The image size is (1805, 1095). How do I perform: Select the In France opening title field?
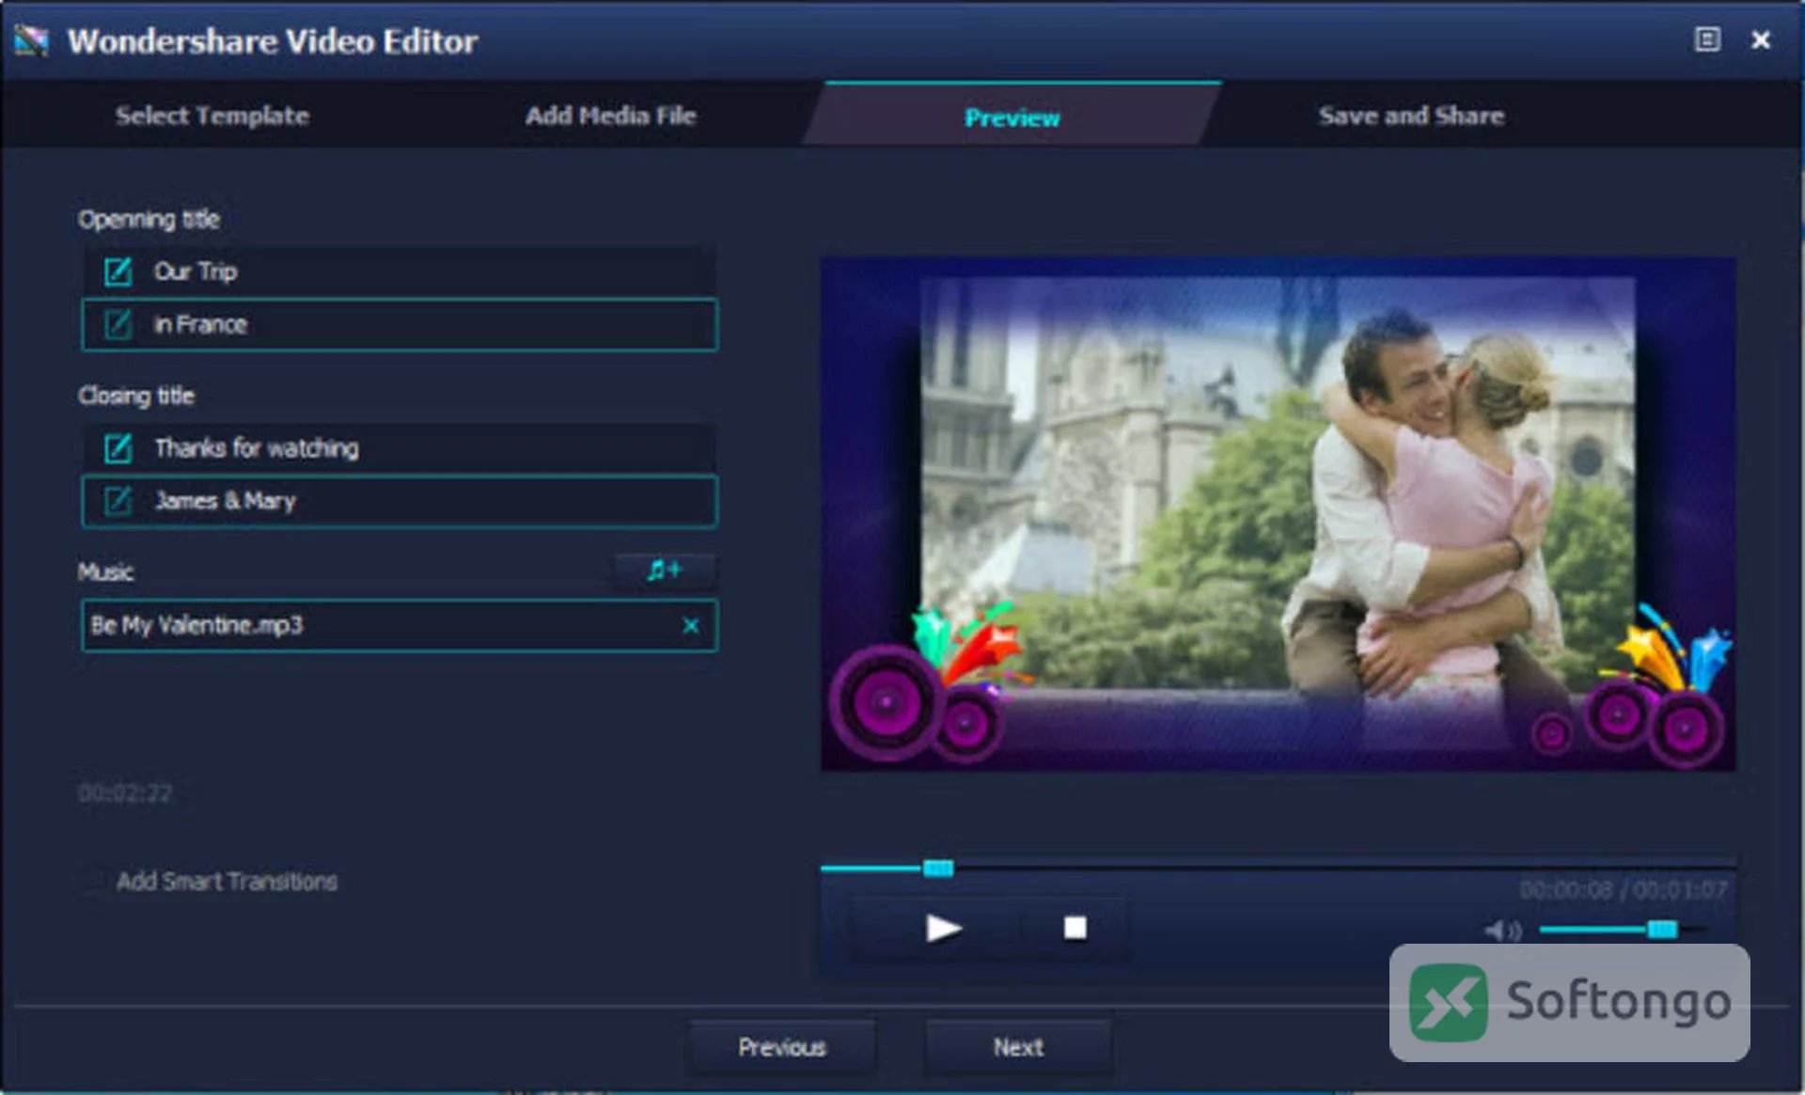click(400, 324)
